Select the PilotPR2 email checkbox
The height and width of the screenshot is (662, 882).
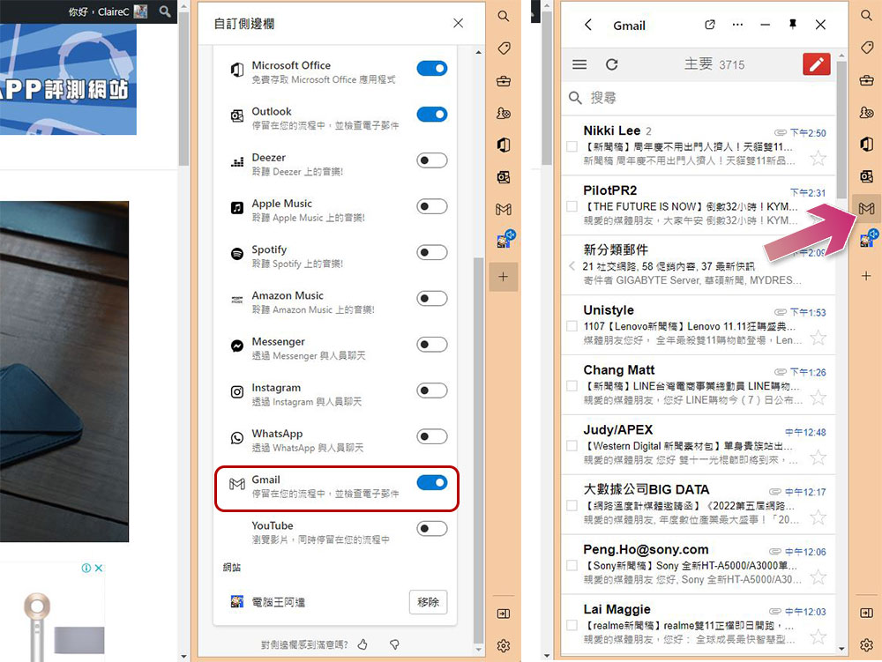point(572,206)
